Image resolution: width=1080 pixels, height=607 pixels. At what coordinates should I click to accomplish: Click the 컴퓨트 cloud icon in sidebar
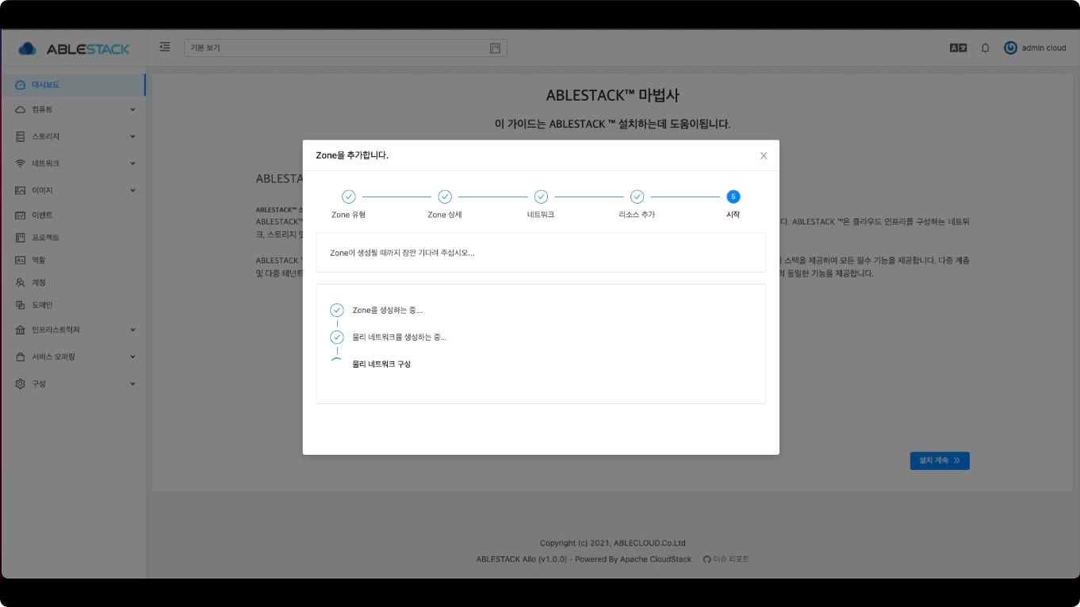(21, 109)
